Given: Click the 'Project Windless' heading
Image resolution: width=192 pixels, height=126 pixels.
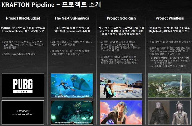Looking at the screenshot, I should (x=170, y=18).
